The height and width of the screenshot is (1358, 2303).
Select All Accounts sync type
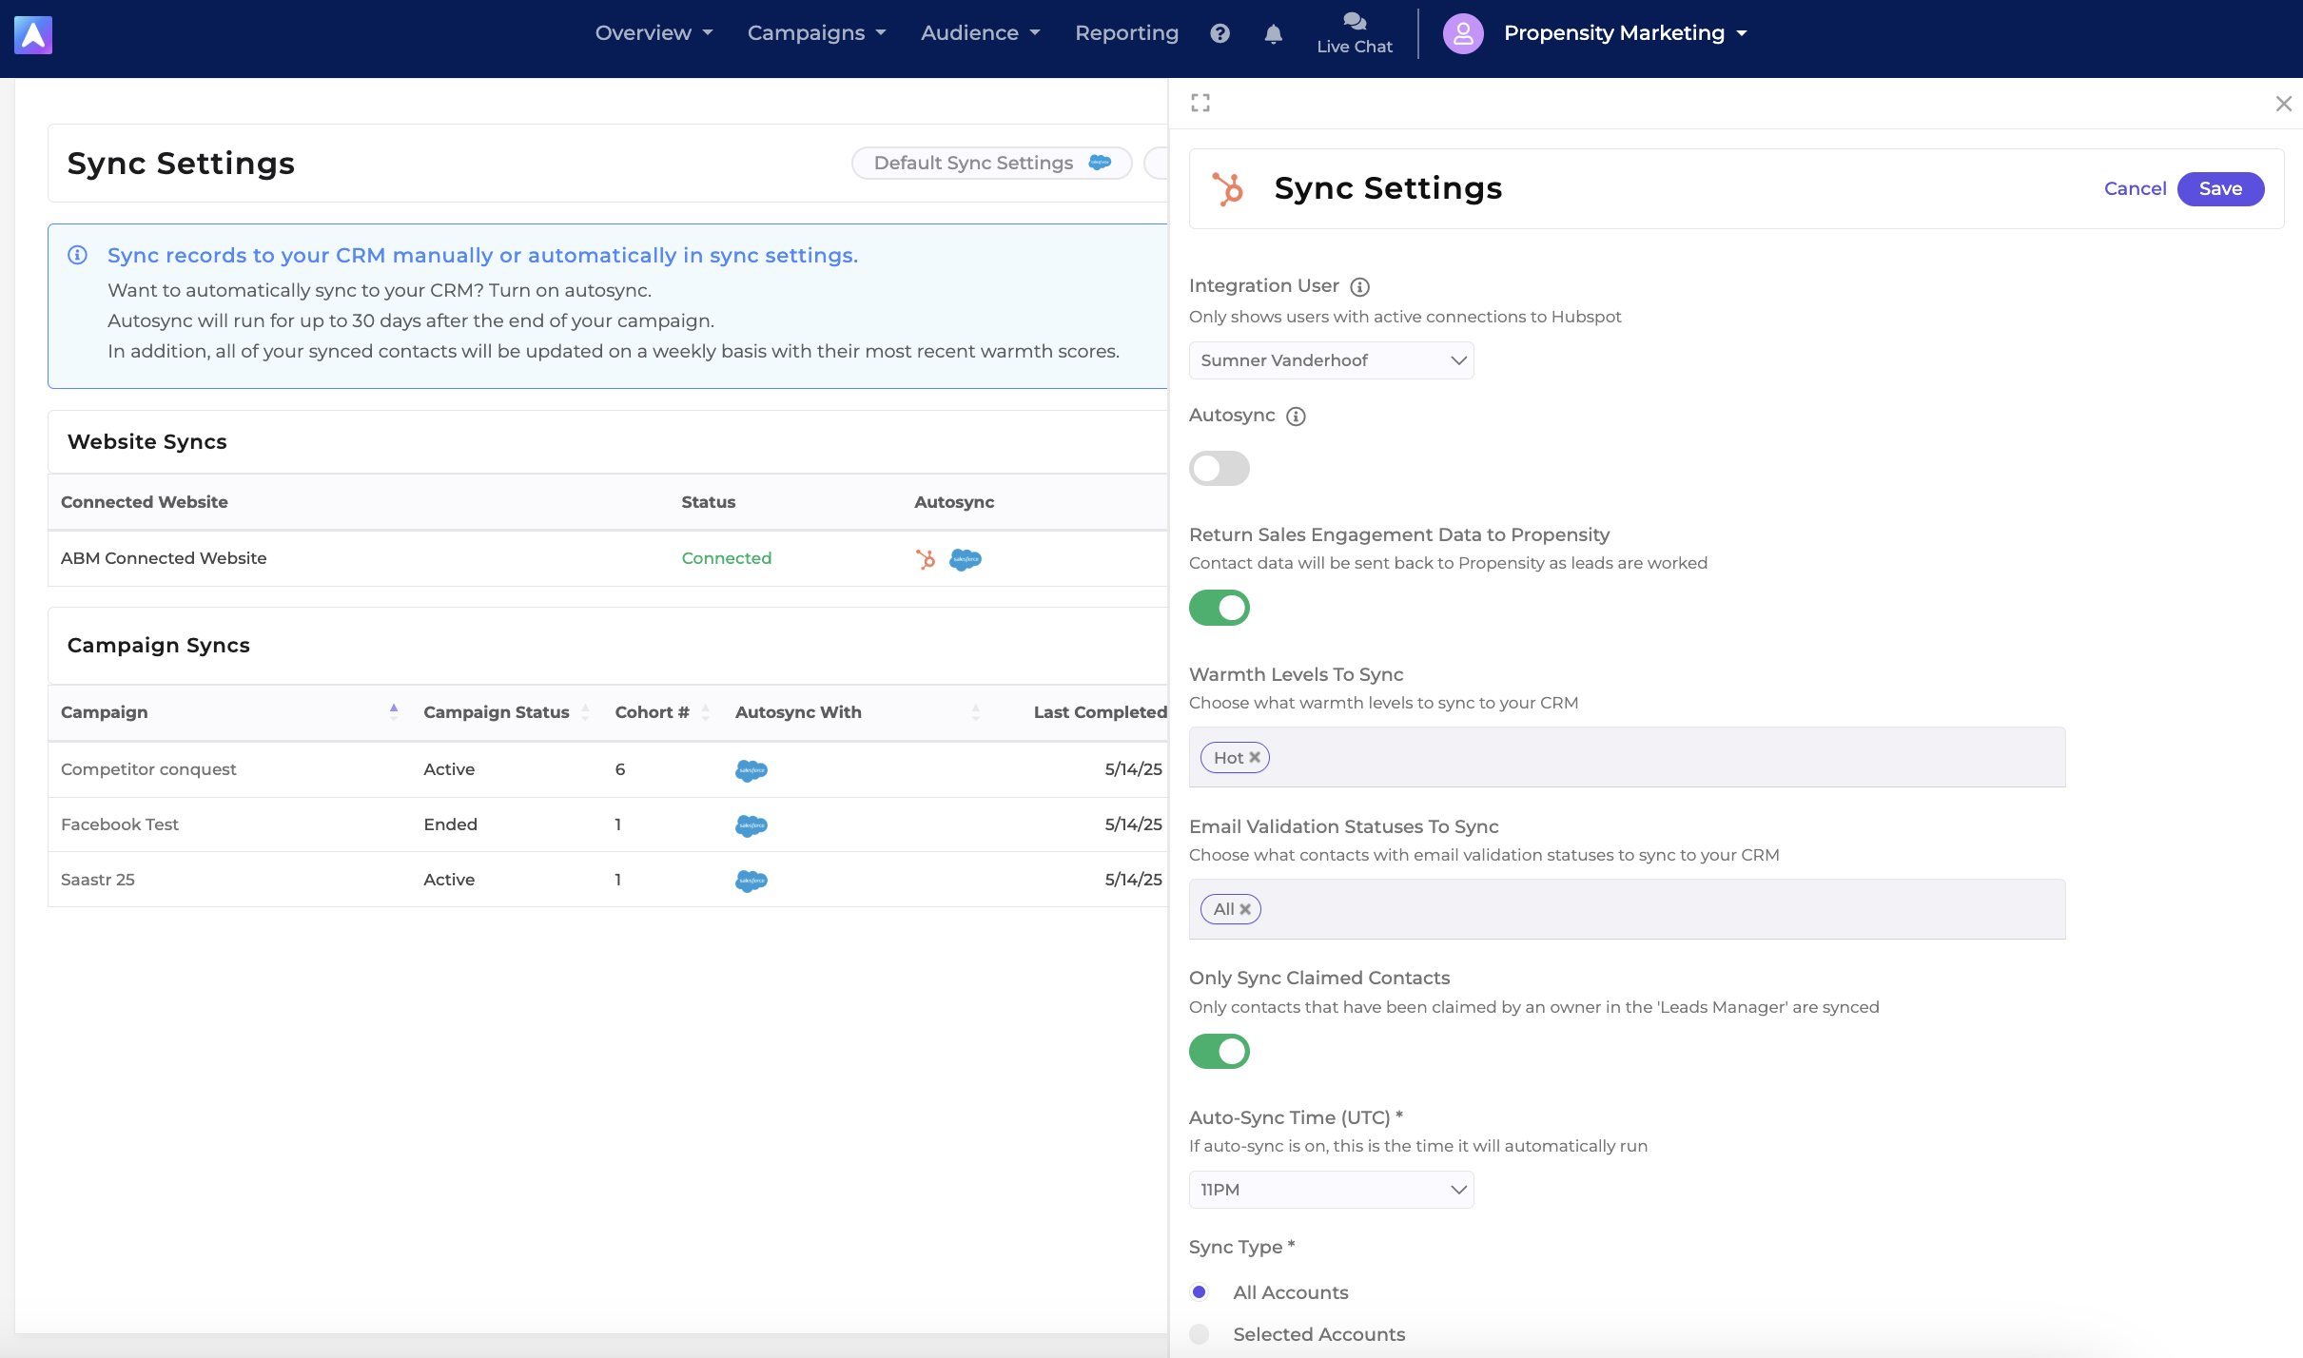pyautogui.click(x=1200, y=1291)
